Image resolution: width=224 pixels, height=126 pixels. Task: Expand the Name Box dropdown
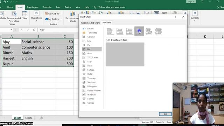click(11, 30)
